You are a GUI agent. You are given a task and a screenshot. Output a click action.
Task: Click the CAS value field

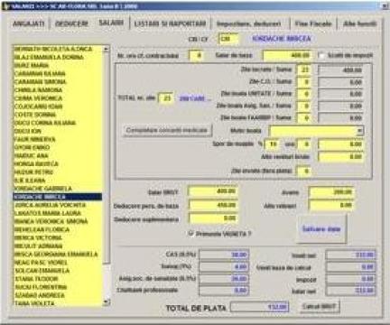224,255
